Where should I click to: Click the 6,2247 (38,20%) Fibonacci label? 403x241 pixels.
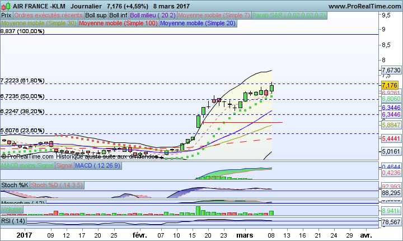22,112
